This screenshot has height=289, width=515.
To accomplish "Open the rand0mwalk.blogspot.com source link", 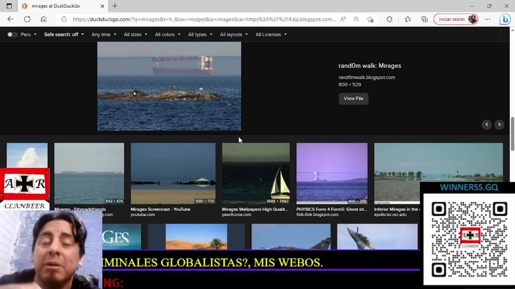I will [367, 77].
